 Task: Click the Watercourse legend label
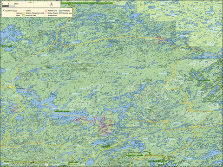pos(52,15)
